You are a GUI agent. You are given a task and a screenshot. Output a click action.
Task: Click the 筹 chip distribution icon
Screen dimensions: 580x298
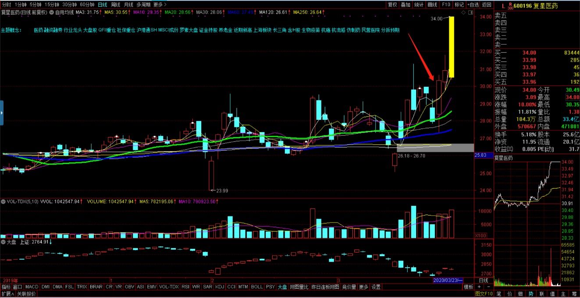tap(573, 294)
